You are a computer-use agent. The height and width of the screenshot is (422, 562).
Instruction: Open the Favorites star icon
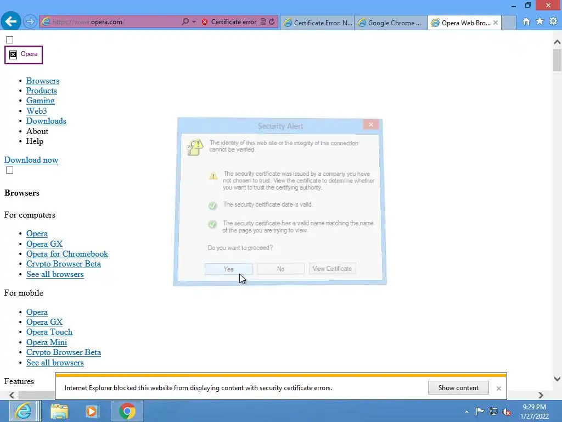click(540, 21)
